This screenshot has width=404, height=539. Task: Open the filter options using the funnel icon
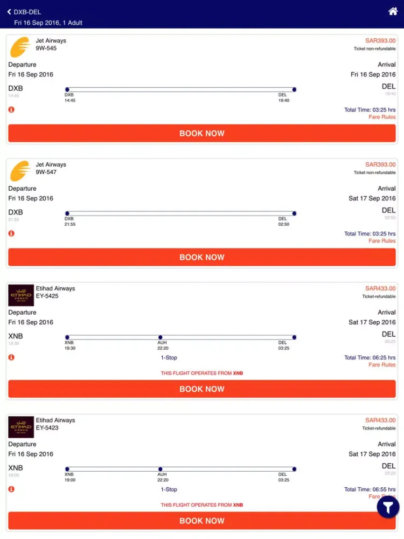coord(387,507)
